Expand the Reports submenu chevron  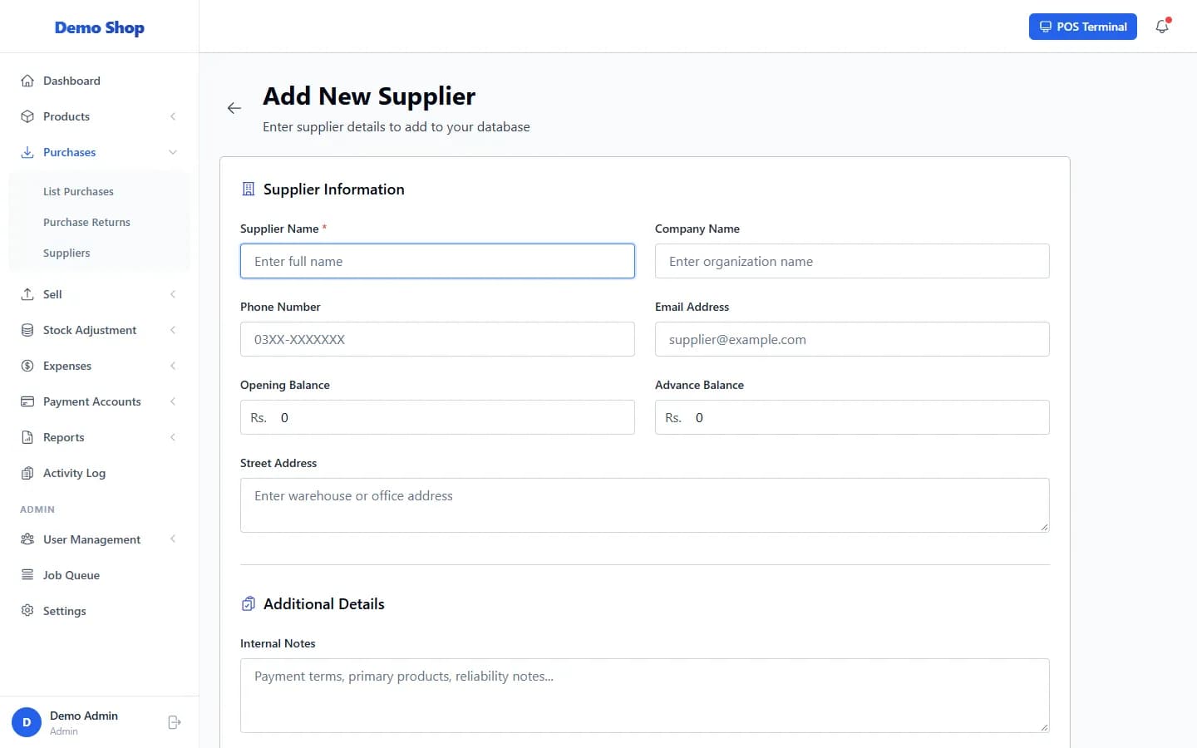173,437
